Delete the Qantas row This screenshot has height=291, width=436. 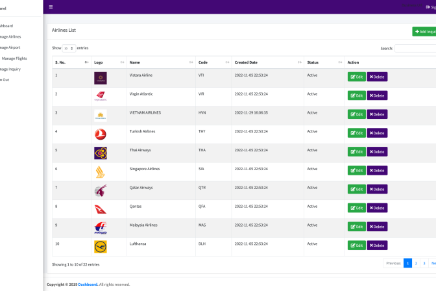(x=377, y=208)
